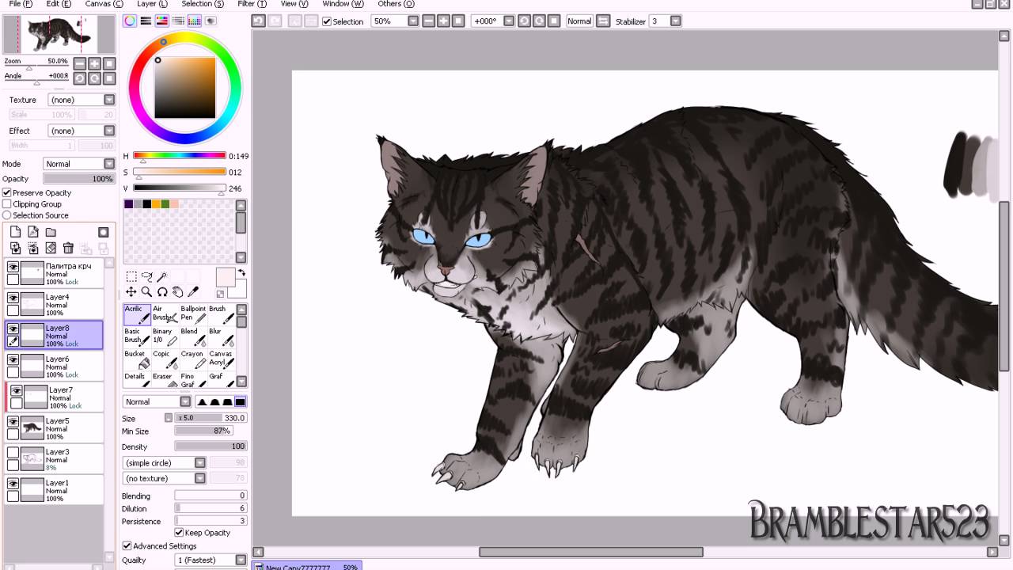Viewport: 1013px width, 570px height.
Task: Enable the Clipping Group checkbox
Action: [x=7, y=203]
